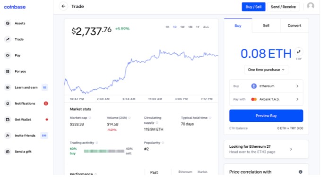This screenshot has width=321, height=177.
Task: Click the Get Wallet icon
Action: tap(8, 120)
